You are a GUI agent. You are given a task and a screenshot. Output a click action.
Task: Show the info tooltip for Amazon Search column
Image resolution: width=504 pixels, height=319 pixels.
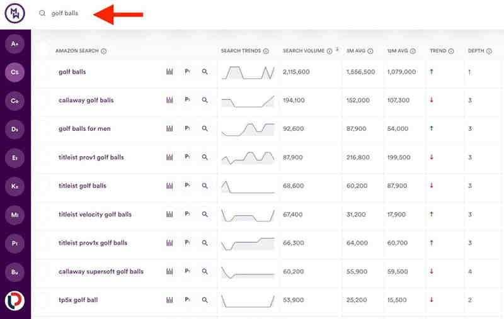coord(103,51)
